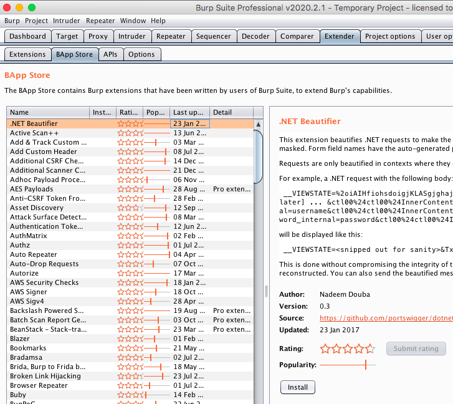
Task: Sort list by Name column header
Action: click(49, 112)
